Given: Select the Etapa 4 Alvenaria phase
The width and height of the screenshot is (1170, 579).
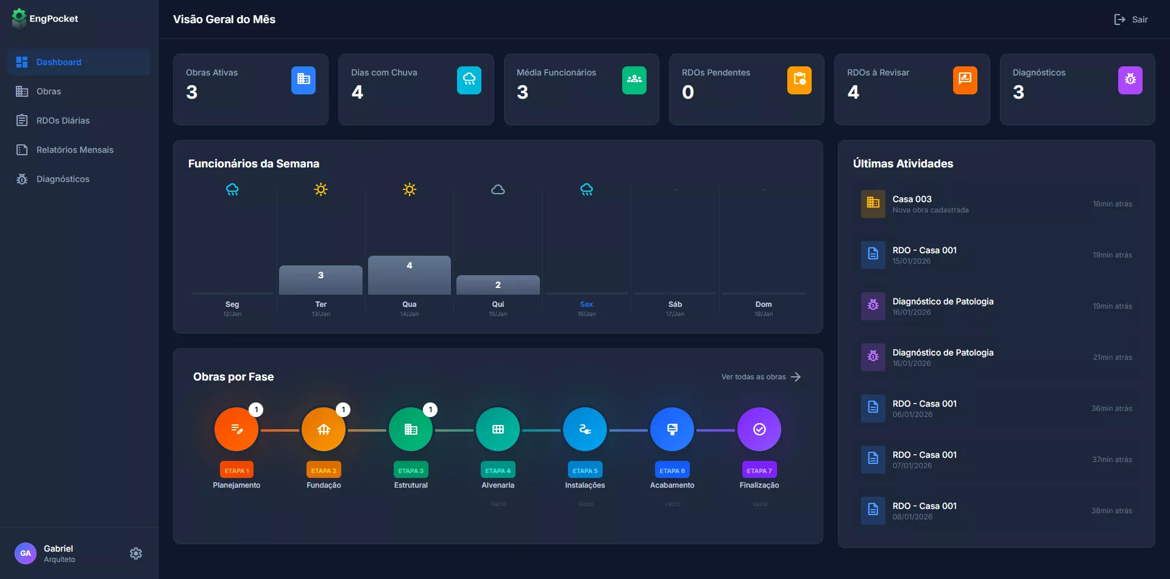Looking at the screenshot, I should pyautogui.click(x=498, y=429).
